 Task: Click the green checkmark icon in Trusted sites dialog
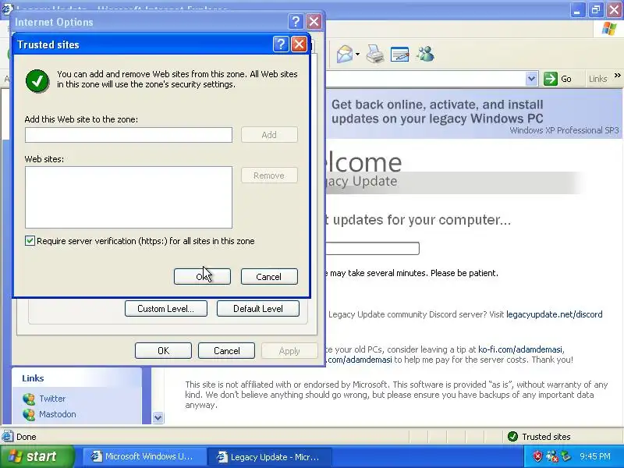point(37,81)
